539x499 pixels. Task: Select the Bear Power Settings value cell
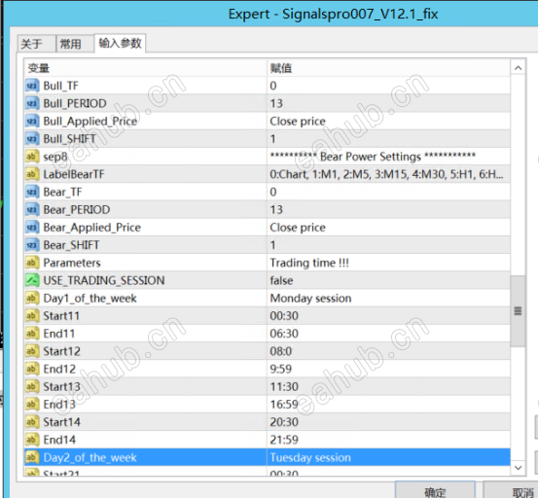[x=388, y=157]
